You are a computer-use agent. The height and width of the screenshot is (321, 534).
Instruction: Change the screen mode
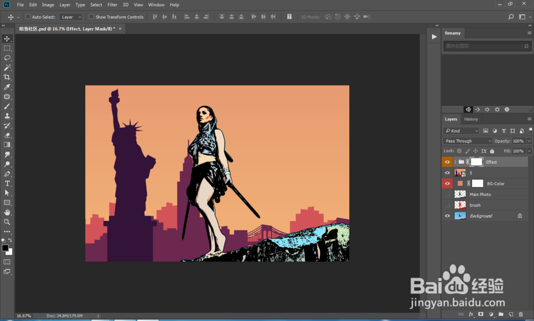coord(7,271)
